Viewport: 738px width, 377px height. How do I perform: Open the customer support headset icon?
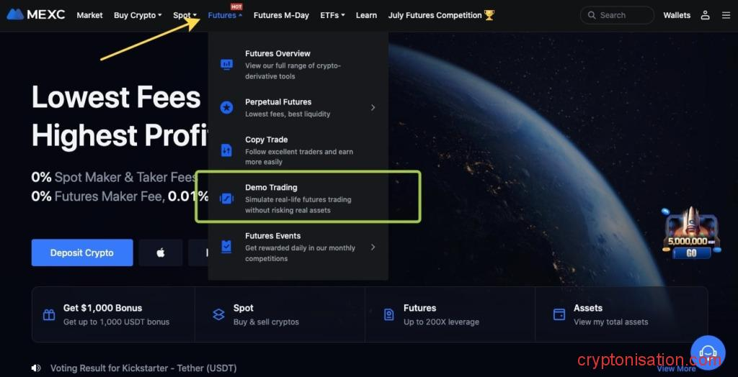point(708,352)
